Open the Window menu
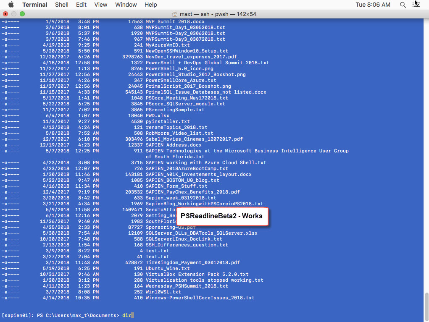Image resolution: width=429 pixels, height=322 pixels. pyautogui.click(x=126, y=5)
